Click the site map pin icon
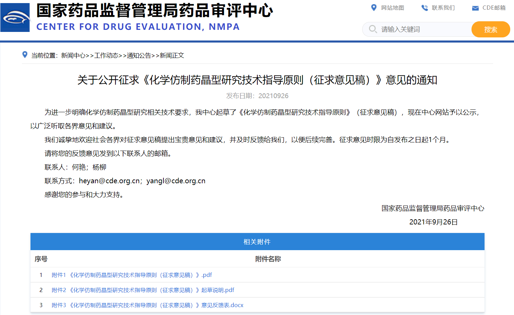The image size is (514, 315). coord(374,8)
